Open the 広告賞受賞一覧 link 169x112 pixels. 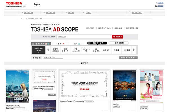132,28
